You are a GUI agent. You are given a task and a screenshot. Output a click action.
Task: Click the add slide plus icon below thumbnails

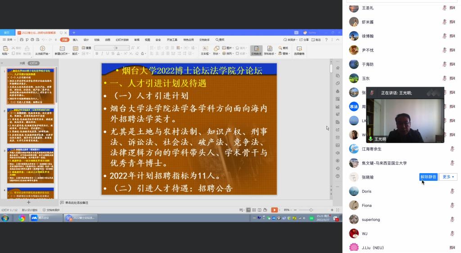coord(29,202)
